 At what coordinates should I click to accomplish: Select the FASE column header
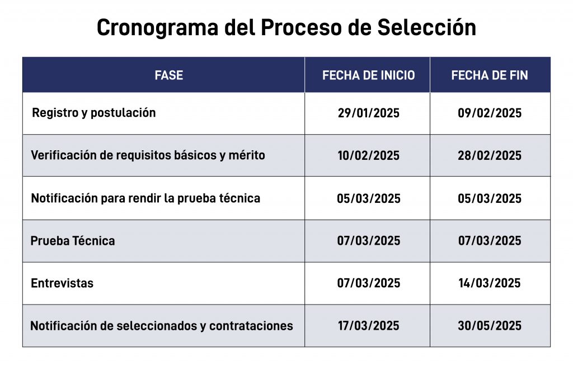168,75
